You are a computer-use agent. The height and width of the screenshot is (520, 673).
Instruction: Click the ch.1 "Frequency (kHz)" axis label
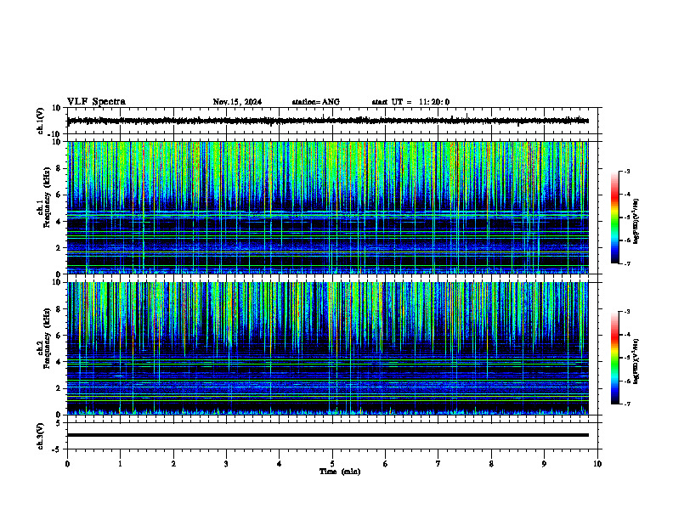pyautogui.click(x=48, y=198)
